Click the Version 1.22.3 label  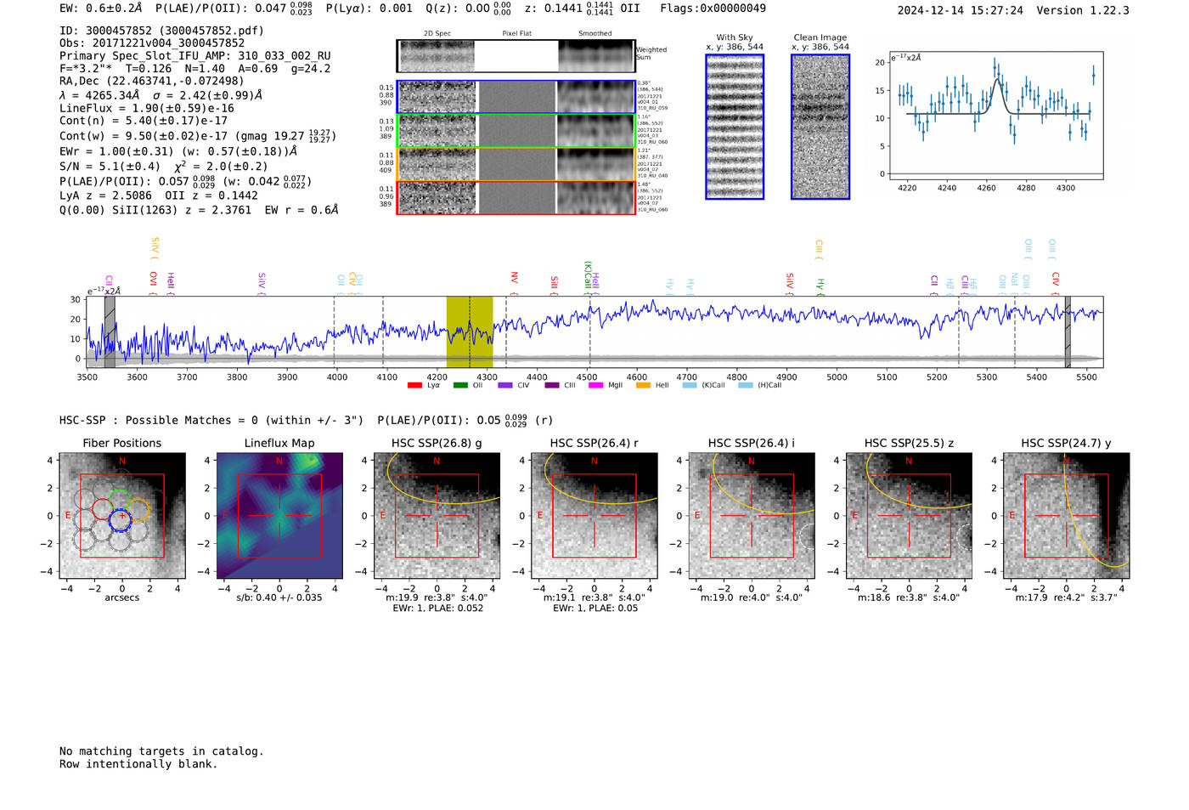pyautogui.click(x=1083, y=11)
